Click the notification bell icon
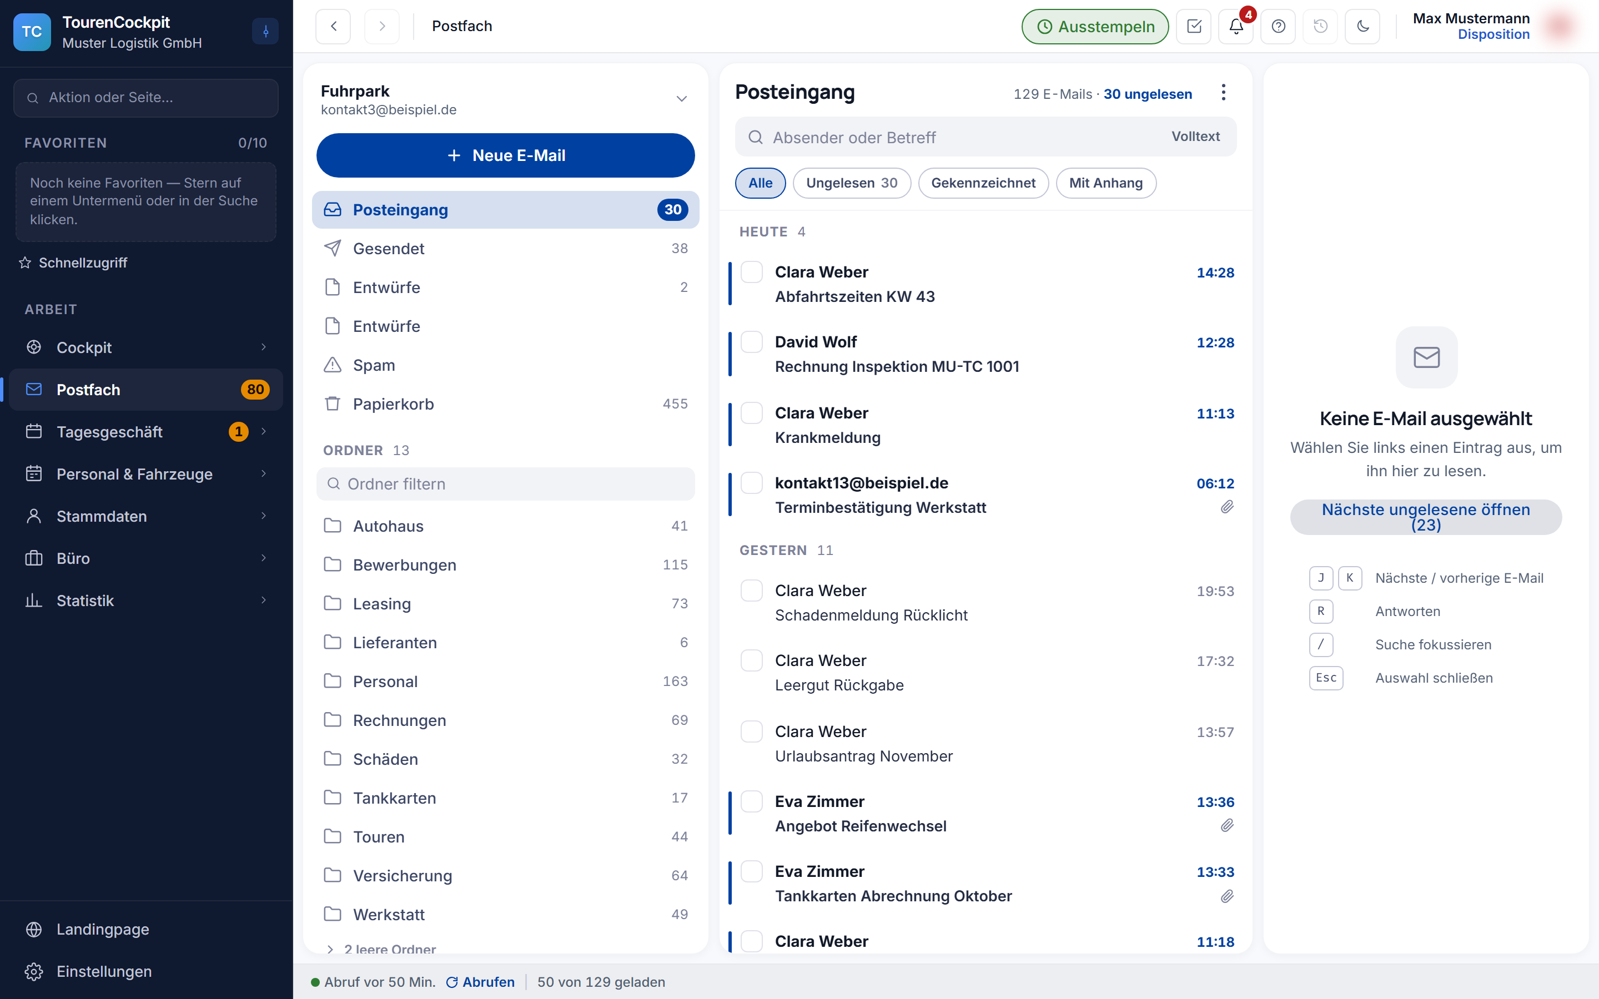1599x999 pixels. click(x=1235, y=27)
